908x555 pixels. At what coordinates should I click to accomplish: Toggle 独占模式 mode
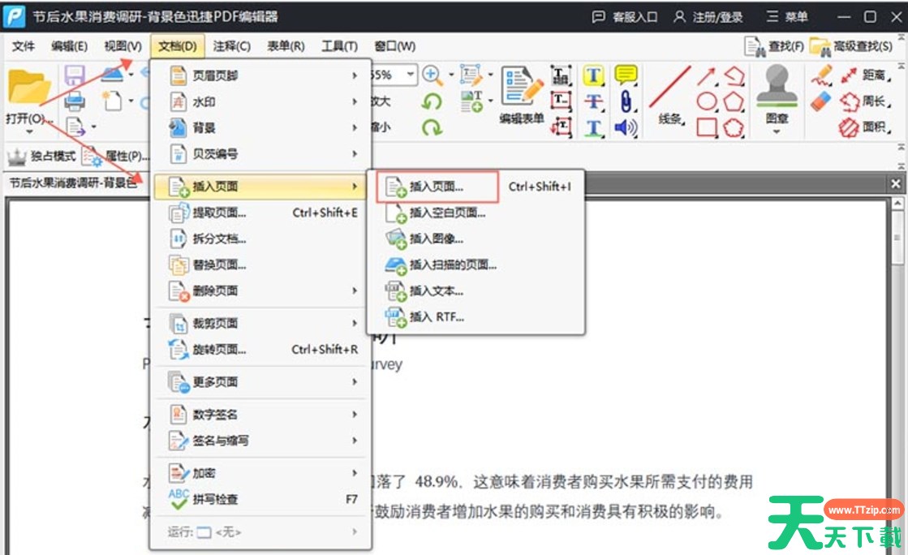coord(41,156)
